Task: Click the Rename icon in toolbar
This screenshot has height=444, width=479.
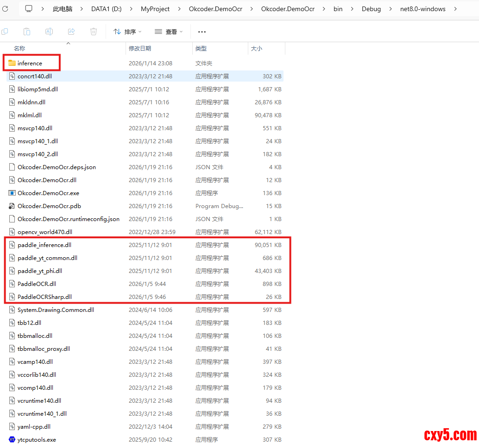Action: point(49,32)
